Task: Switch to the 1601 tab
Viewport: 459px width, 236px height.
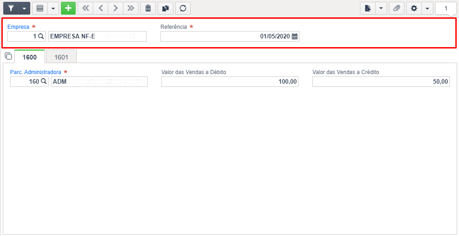Action: pyautogui.click(x=61, y=57)
